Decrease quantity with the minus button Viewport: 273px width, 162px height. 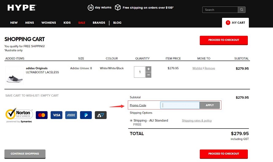[x=148, y=75]
